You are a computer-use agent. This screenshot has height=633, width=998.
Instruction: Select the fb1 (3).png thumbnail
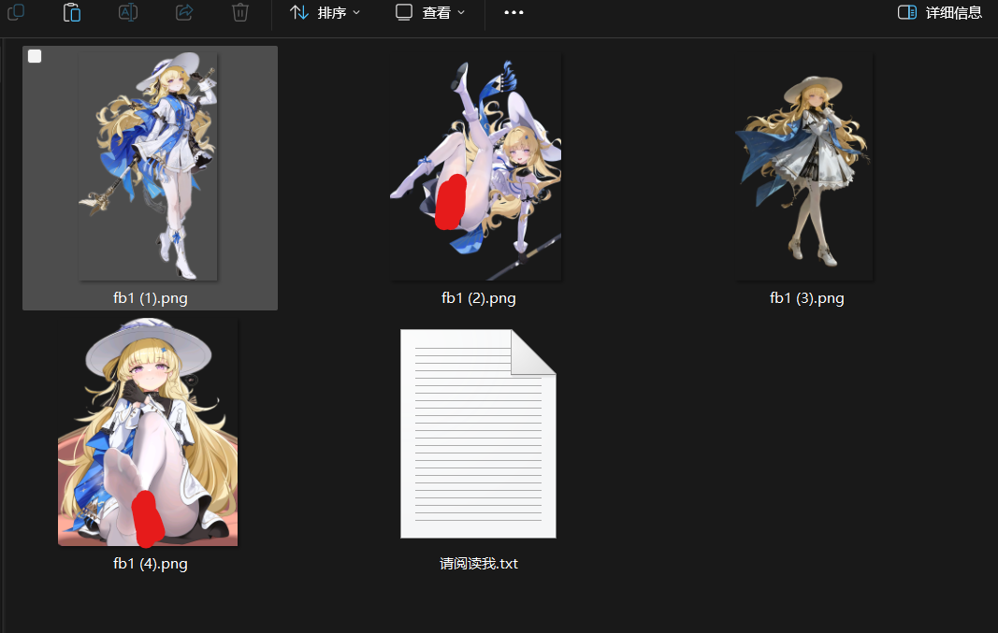click(x=804, y=166)
